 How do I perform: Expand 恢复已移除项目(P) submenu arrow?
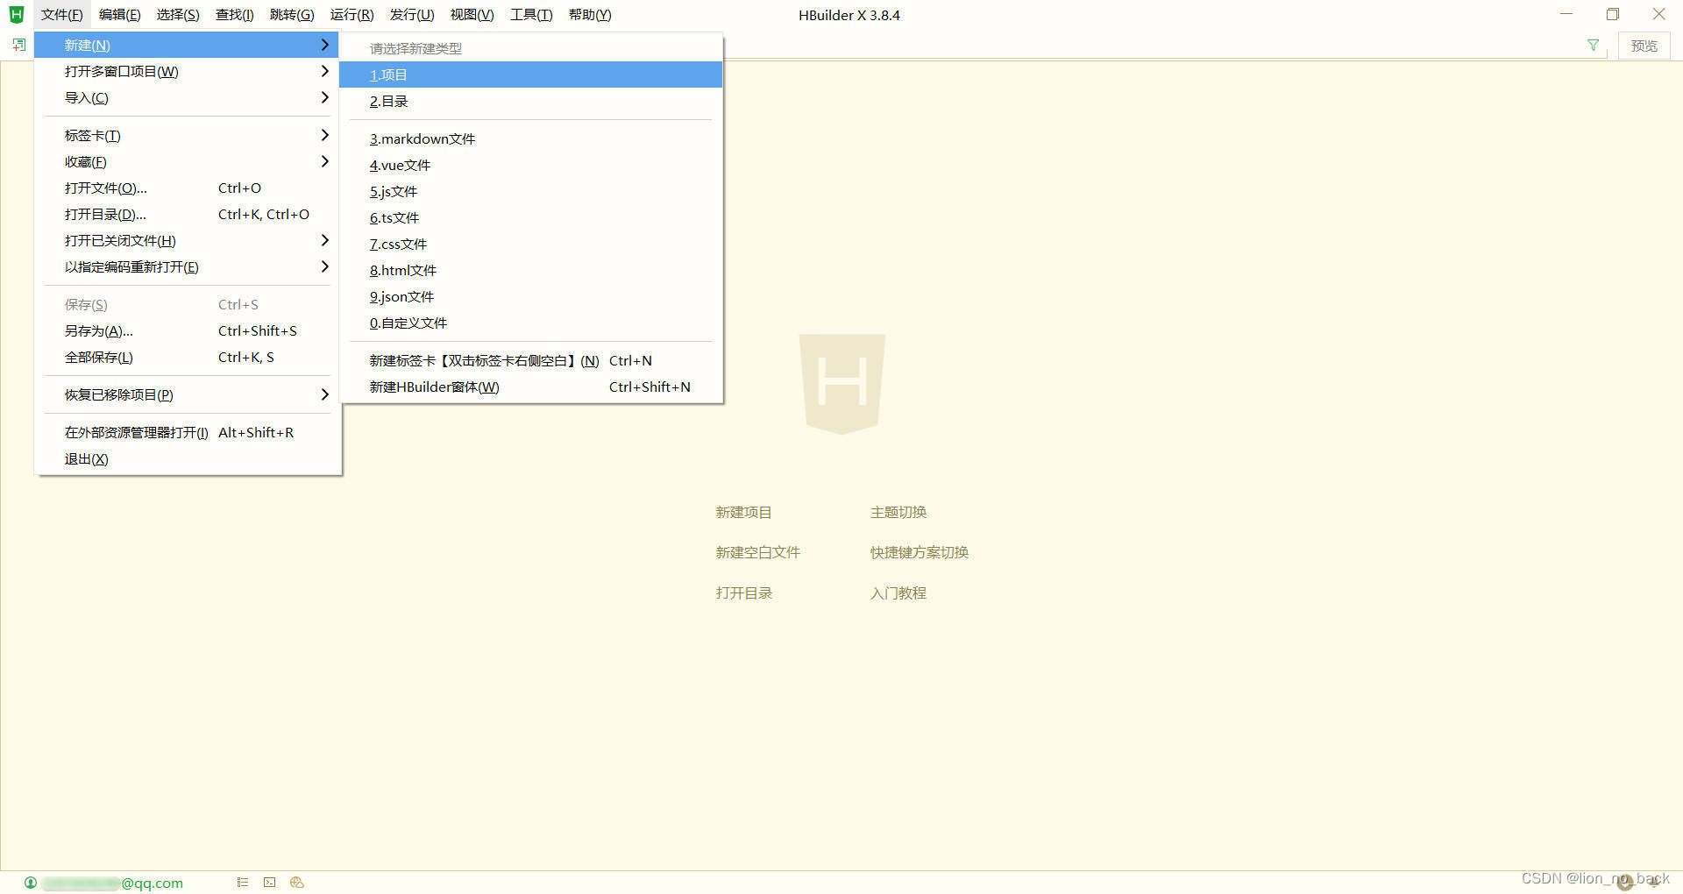[324, 394]
